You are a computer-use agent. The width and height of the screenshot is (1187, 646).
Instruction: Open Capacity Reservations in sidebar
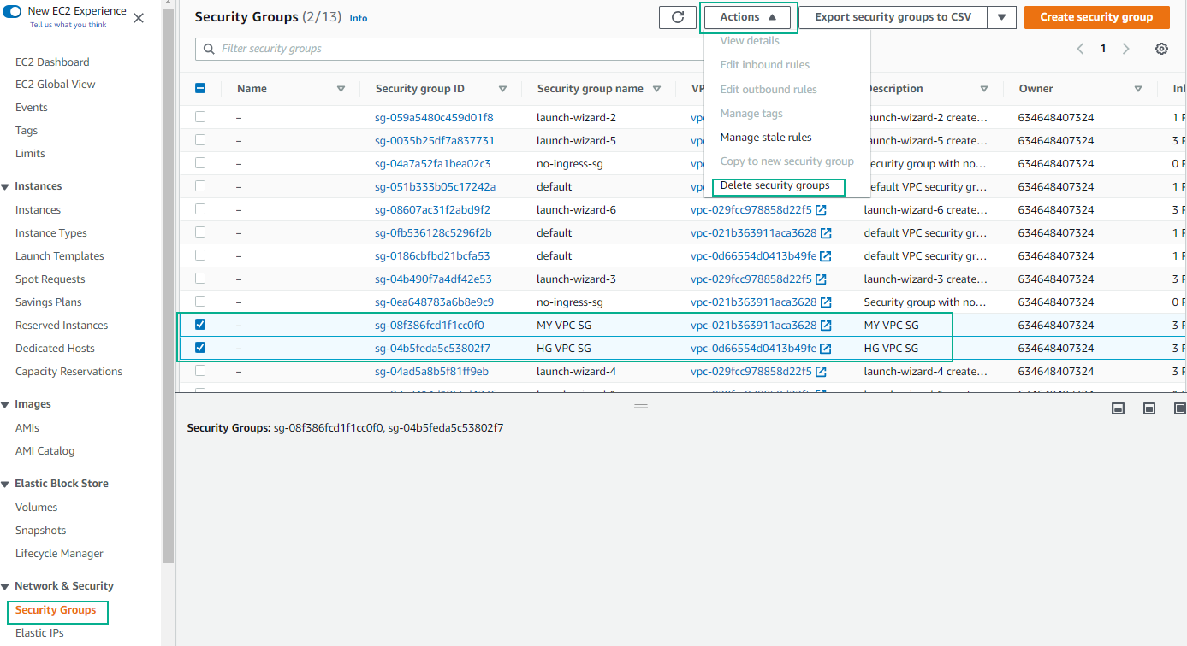[x=68, y=372]
